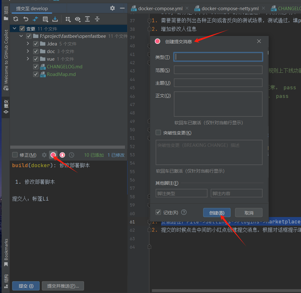This screenshot has width=301, height=293.
Task: Click the 提交并推送(P) commit and push button
Action: 63,286
